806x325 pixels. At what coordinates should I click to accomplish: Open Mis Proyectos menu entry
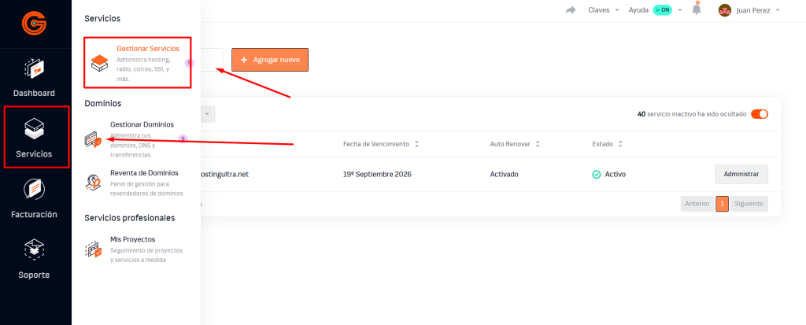pyautogui.click(x=132, y=238)
